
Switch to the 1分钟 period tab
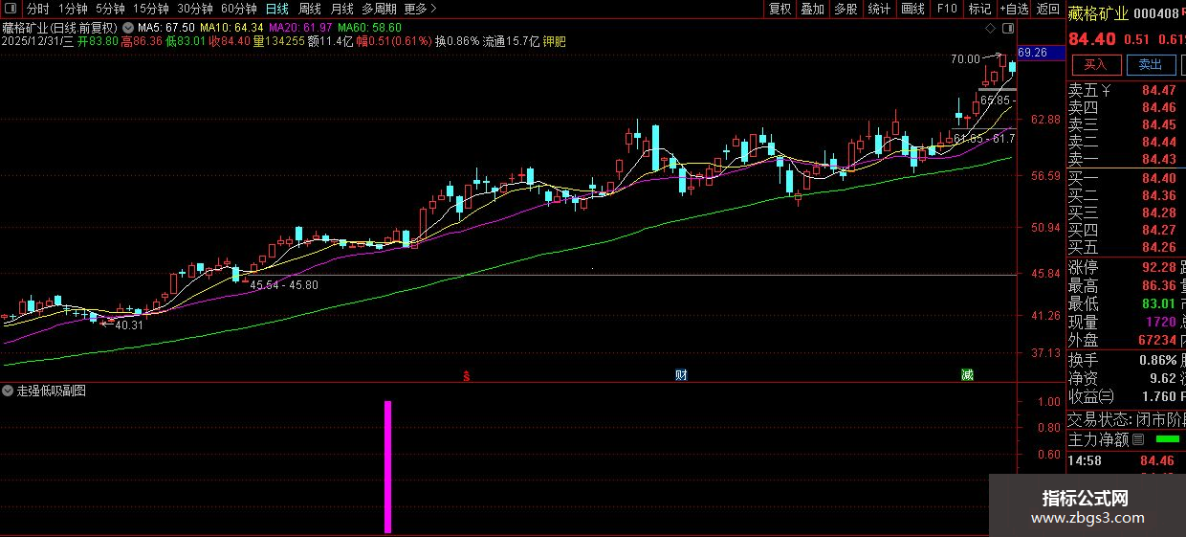point(73,9)
